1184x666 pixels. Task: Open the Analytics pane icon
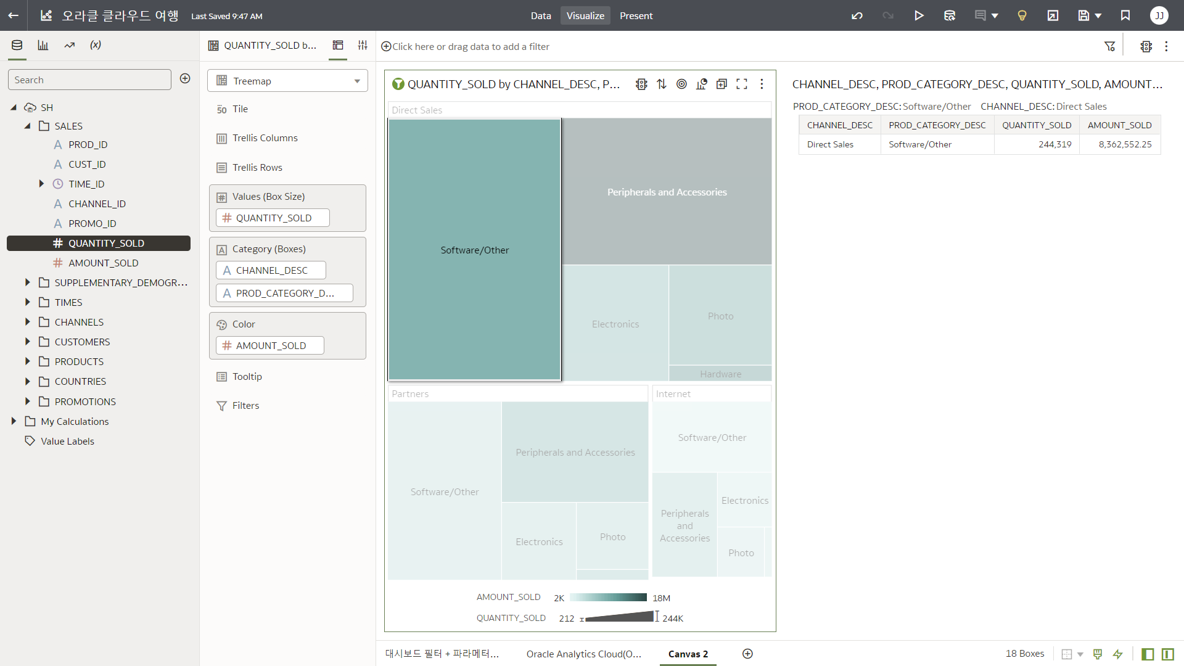click(x=69, y=45)
